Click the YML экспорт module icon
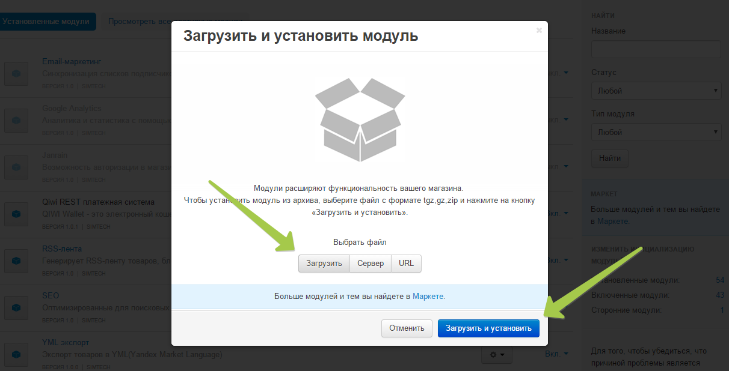 16,354
